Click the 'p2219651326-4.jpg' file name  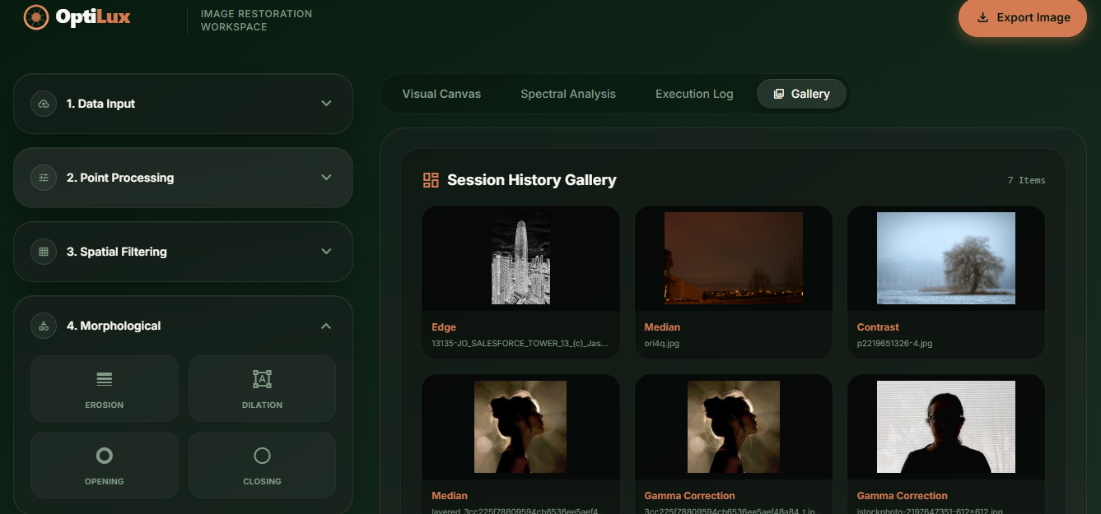point(894,343)
